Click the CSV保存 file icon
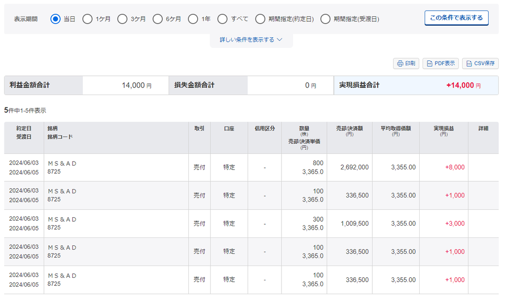The height and width of the screenshot is (303, 505). click(469, 64)
